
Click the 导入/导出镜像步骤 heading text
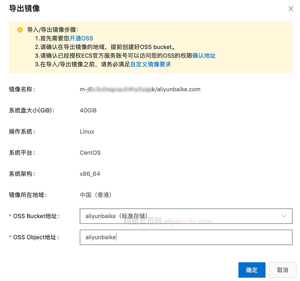(x=53, y=30)
